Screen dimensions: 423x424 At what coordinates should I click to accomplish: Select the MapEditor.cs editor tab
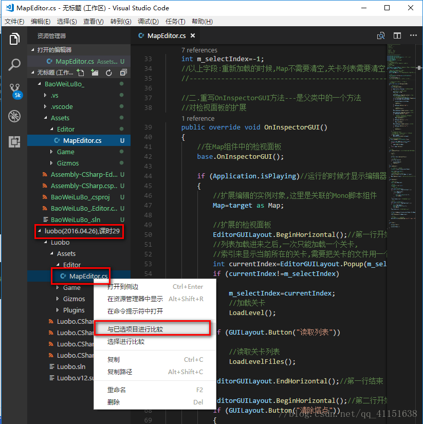click(x=166, y=35)
